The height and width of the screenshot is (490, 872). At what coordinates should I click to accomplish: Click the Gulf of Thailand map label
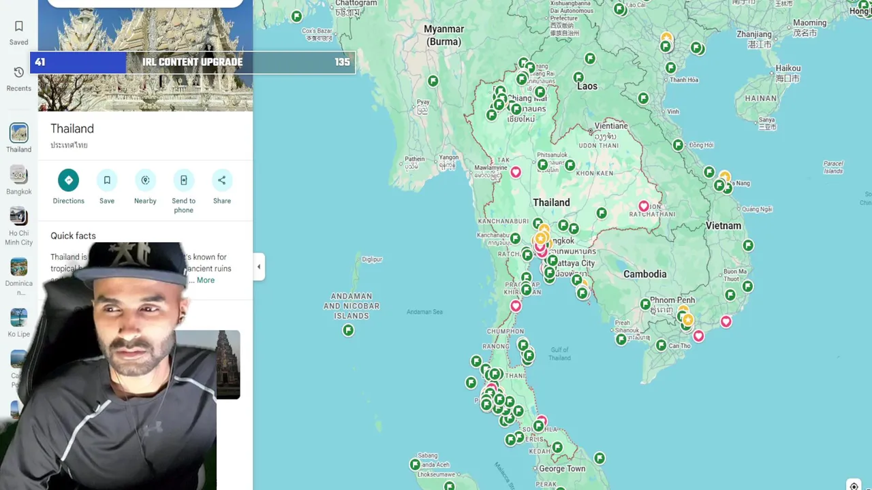point(559,354)
